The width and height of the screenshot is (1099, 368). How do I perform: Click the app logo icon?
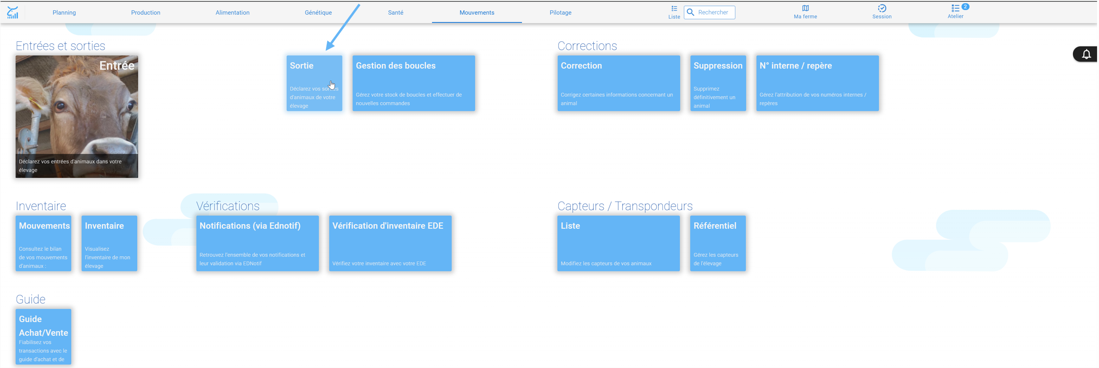(13, 12)
